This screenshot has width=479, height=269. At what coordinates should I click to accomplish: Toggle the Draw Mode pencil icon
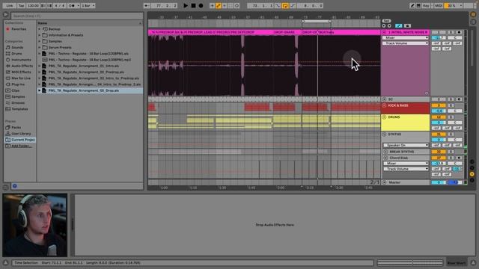point(412,5)
